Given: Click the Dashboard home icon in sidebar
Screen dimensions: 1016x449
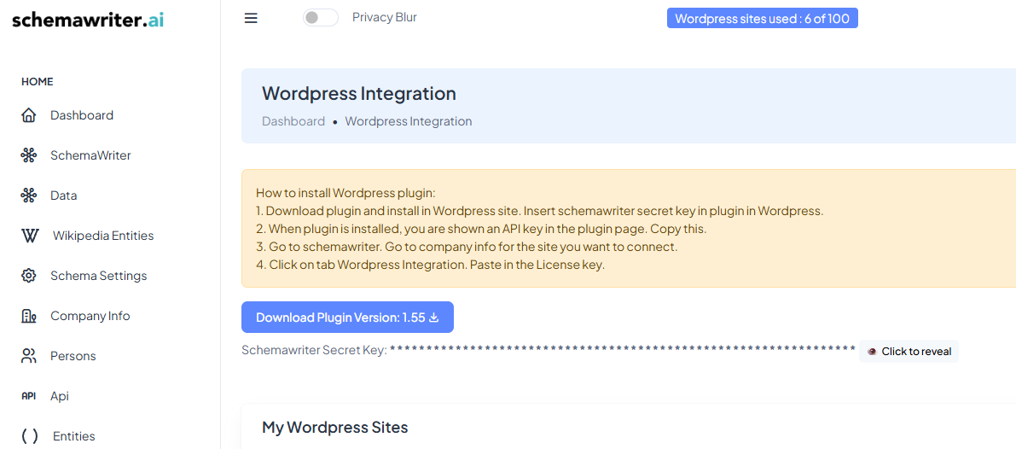Looking at the screenshot, I should [29, 115].
